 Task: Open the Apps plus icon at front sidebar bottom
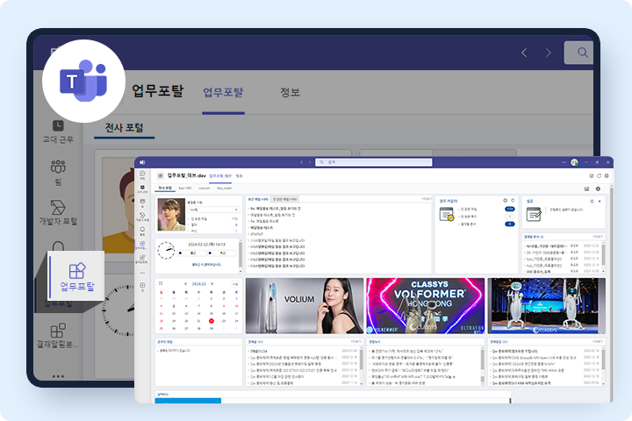click(142, 287)
